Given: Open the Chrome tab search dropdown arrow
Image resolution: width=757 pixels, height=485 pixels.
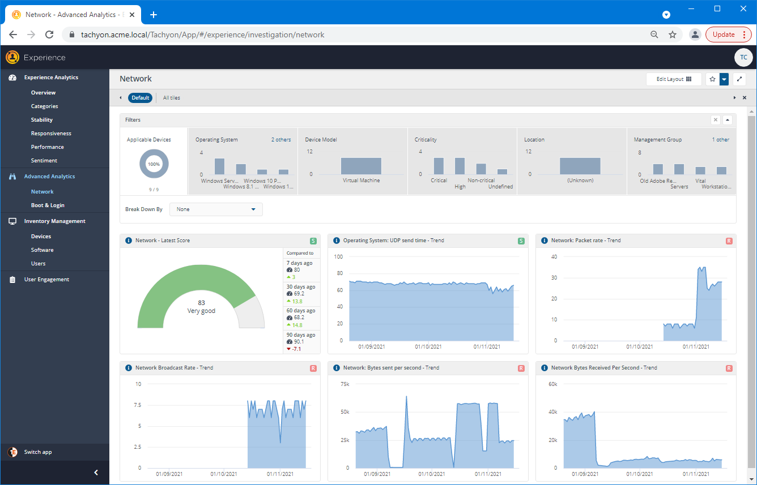Looking at the screenshot, I should tap(666, 15).
